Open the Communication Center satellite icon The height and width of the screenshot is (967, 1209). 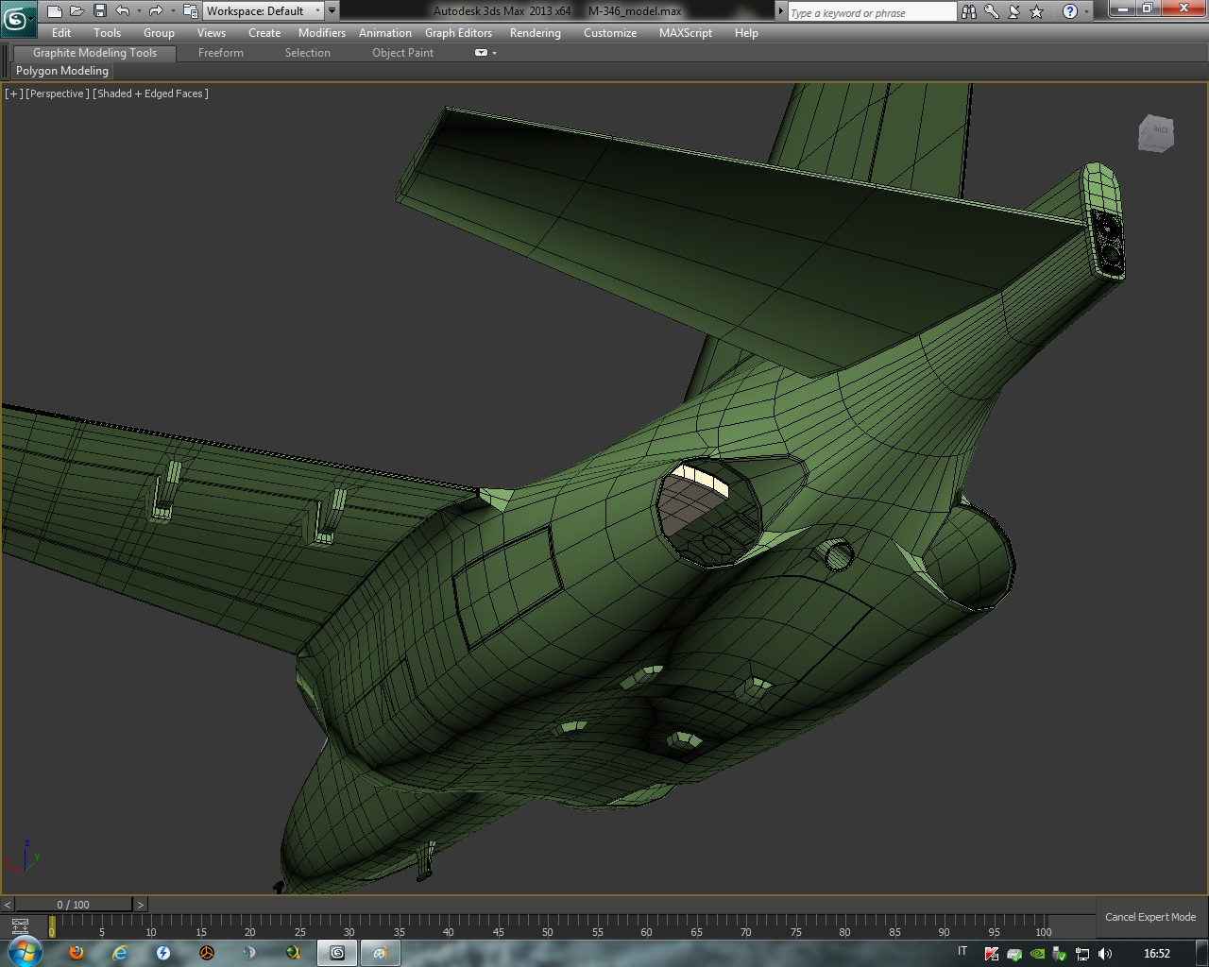1014,11
